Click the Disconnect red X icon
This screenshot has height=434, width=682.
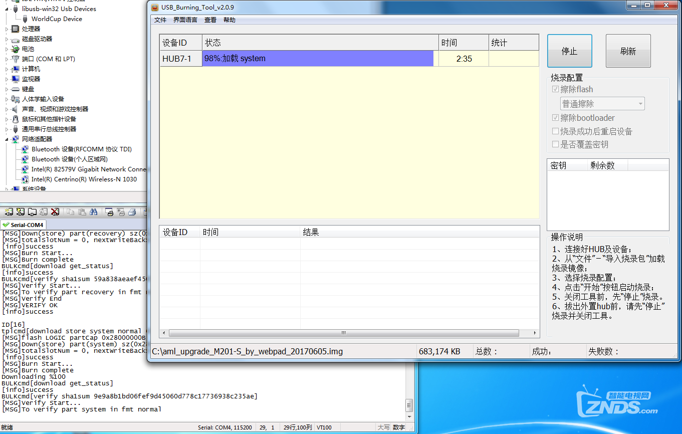tap(55, 212)
